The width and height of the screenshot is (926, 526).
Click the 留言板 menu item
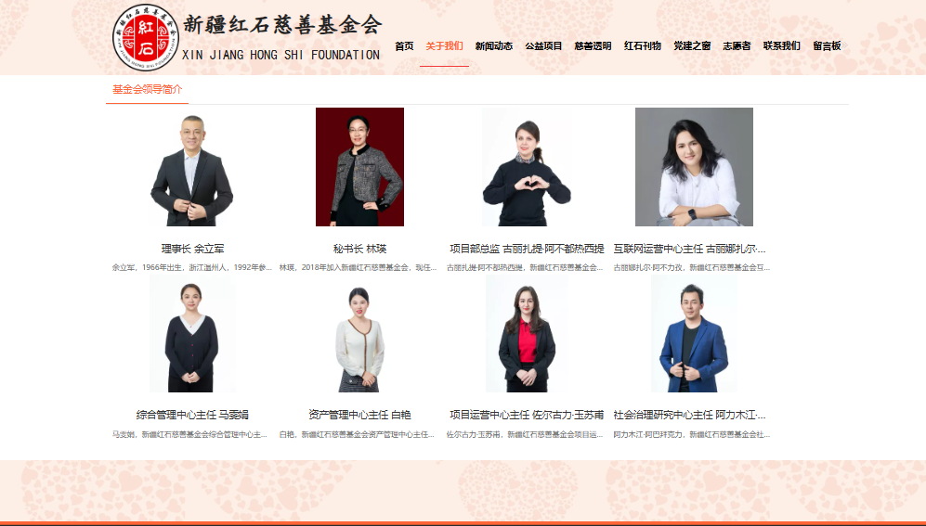click(827, 46)
